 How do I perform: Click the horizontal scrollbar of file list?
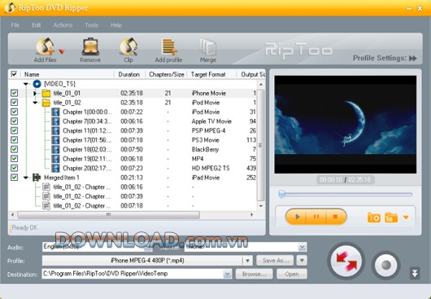coord(108,215)
